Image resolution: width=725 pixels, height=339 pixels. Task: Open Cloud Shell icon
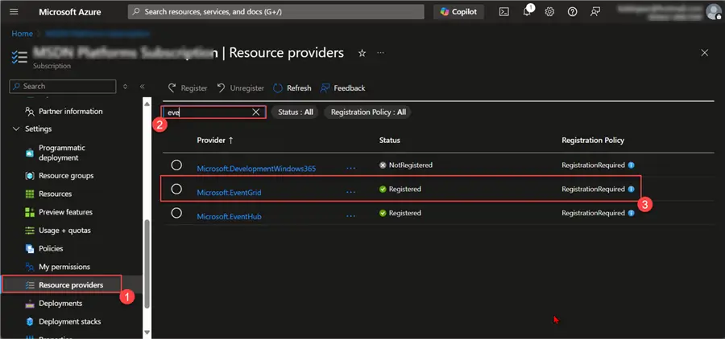[504, 12]
